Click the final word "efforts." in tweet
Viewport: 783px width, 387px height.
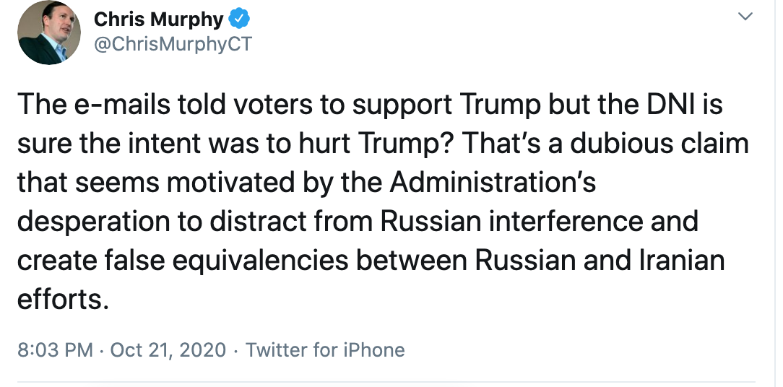63,299
